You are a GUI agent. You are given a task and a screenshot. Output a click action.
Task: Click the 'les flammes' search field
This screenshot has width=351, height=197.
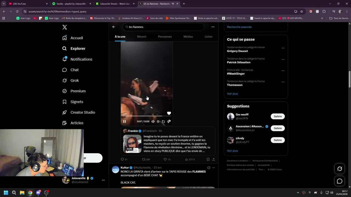click(x=164, y=27)
